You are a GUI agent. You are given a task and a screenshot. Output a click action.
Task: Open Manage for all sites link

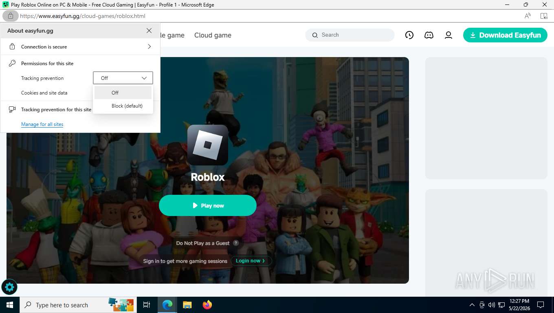[42, 124]
